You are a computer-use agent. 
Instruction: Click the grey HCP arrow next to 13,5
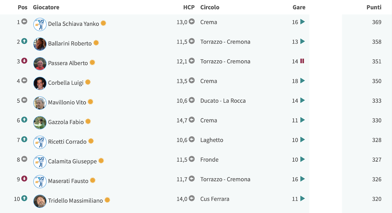pyautogui.click(x=192, y=80)
